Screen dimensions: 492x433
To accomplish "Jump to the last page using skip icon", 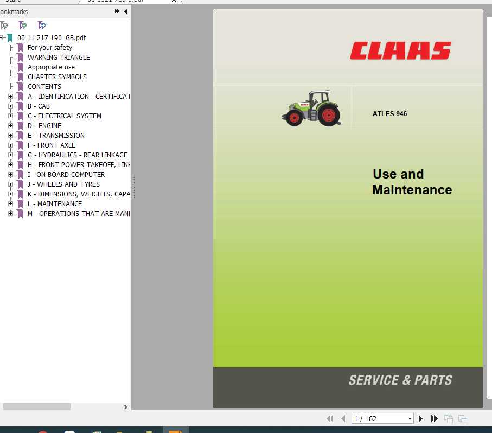I will tap(434, 418).
